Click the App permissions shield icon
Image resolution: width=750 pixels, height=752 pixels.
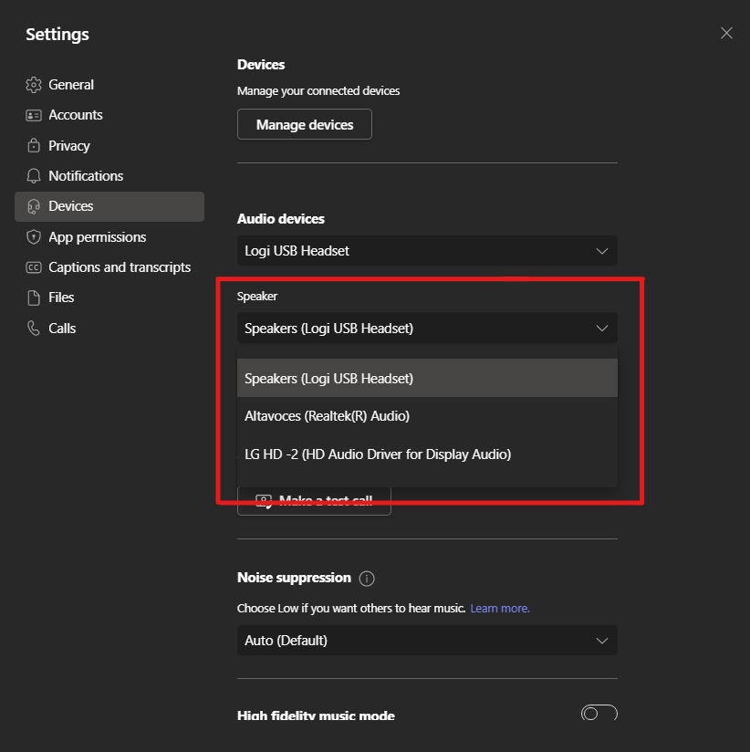tap(34, 237)
